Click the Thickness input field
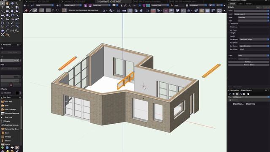 tap(254, 27)
